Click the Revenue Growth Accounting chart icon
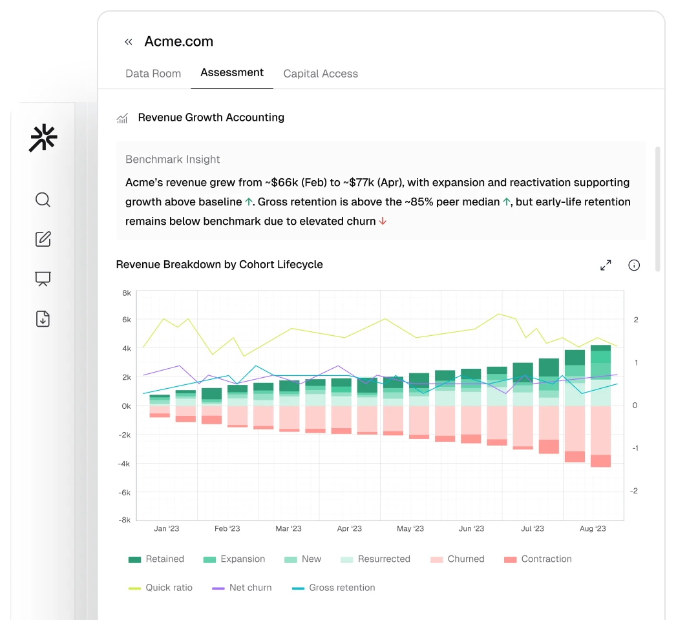676x620 pixels. [x=121, y=118]
